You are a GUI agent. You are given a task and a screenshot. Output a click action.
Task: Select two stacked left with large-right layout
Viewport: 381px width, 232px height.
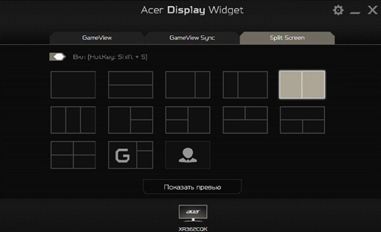coord(188,120)
